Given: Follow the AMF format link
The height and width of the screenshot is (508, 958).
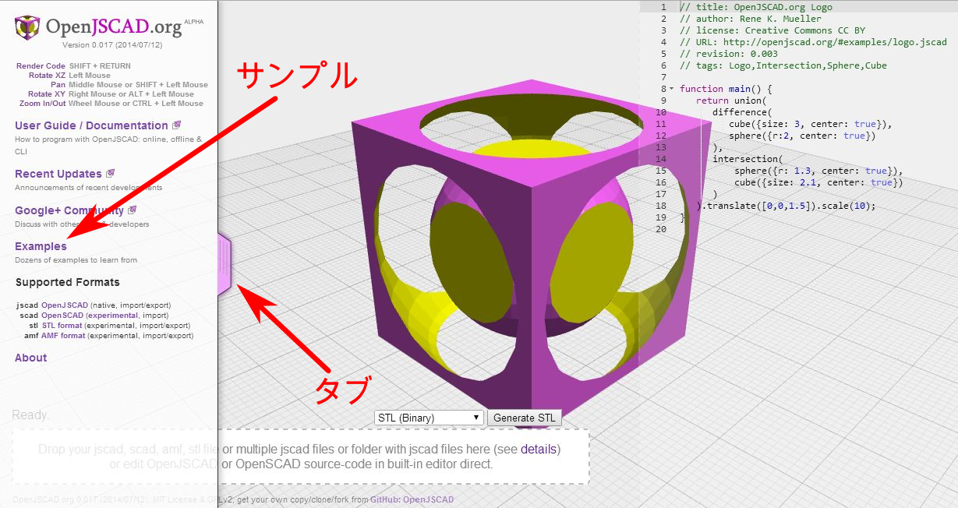Looking at the screenshot, I should (63, 336).
